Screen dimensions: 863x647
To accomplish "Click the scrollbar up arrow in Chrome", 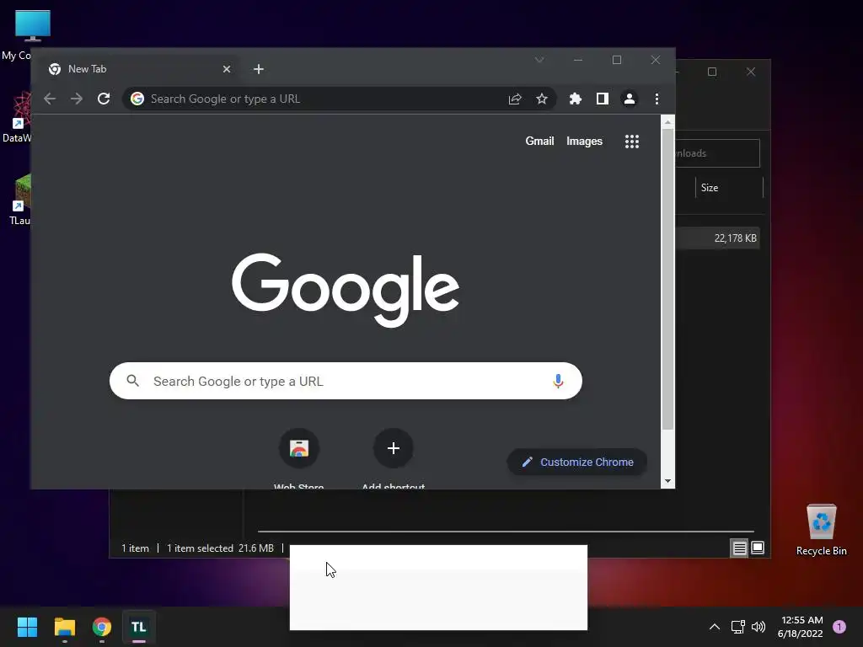I will pyautogui.click(x=667, y=122).
